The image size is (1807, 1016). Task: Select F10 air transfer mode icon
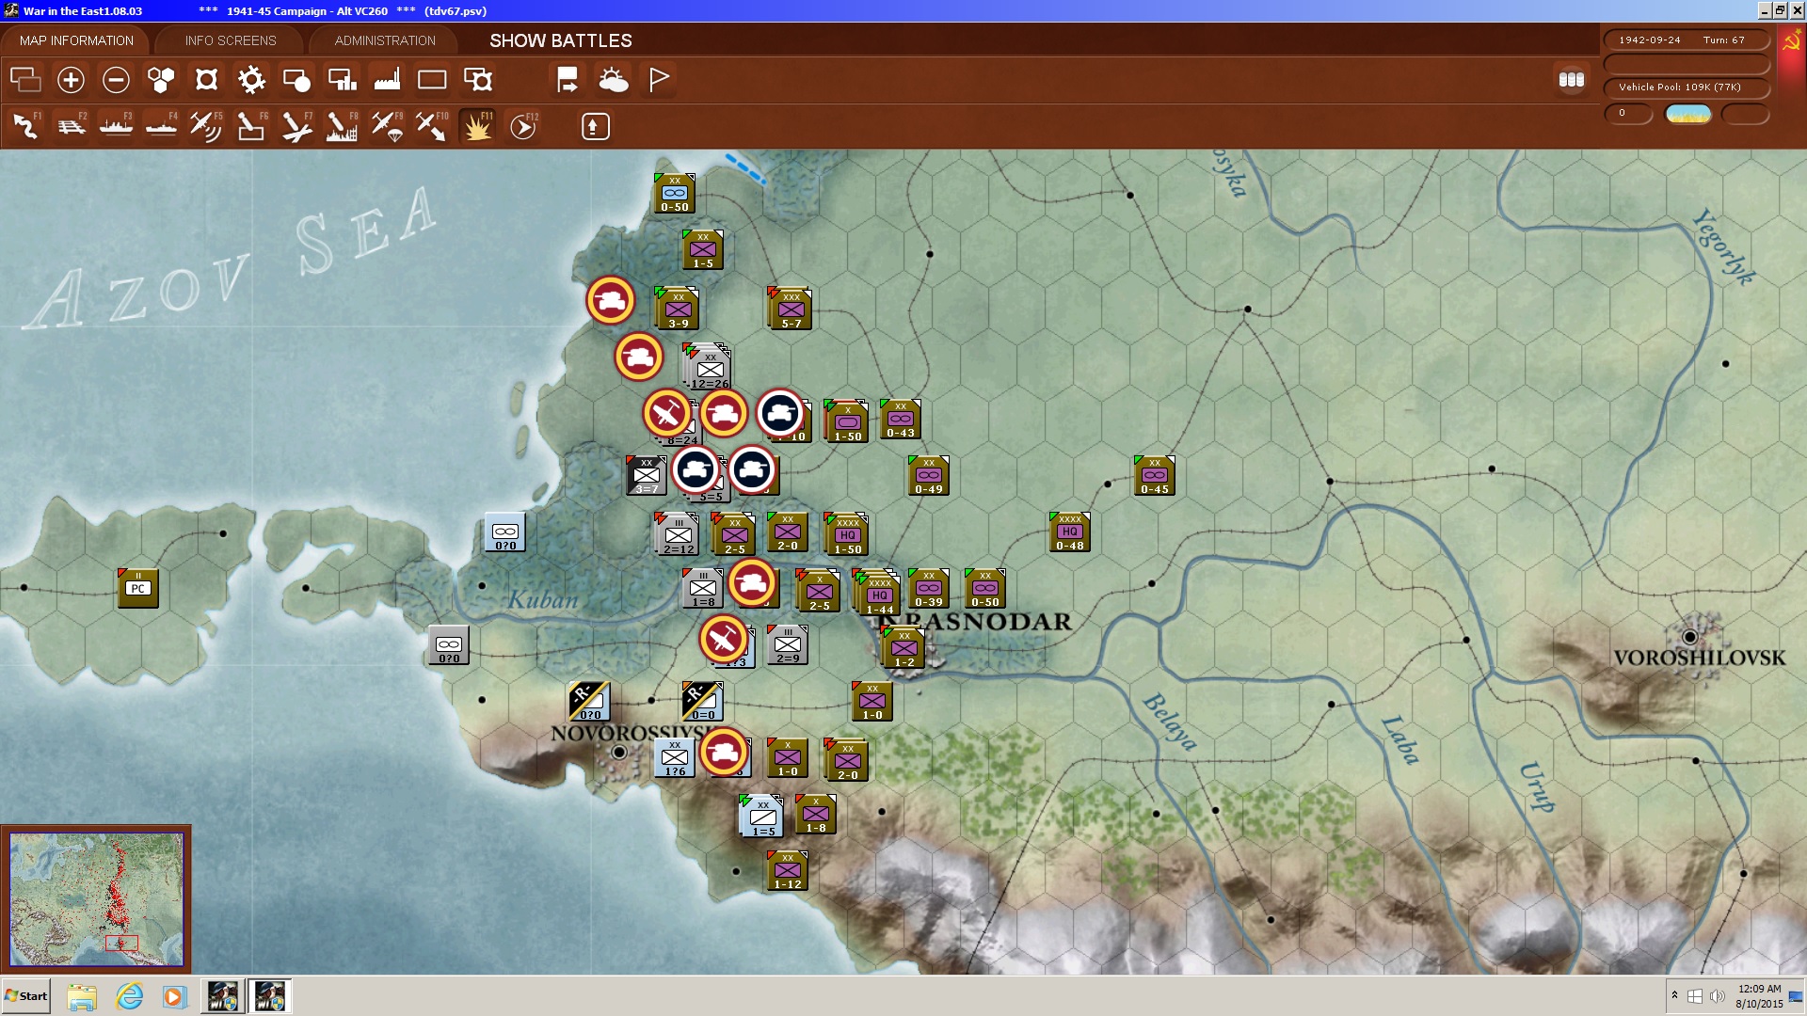point(432,126)
